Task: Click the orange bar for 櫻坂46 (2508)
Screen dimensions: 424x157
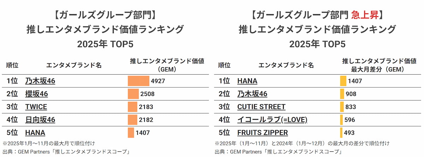Action: (x=133, y=94)
